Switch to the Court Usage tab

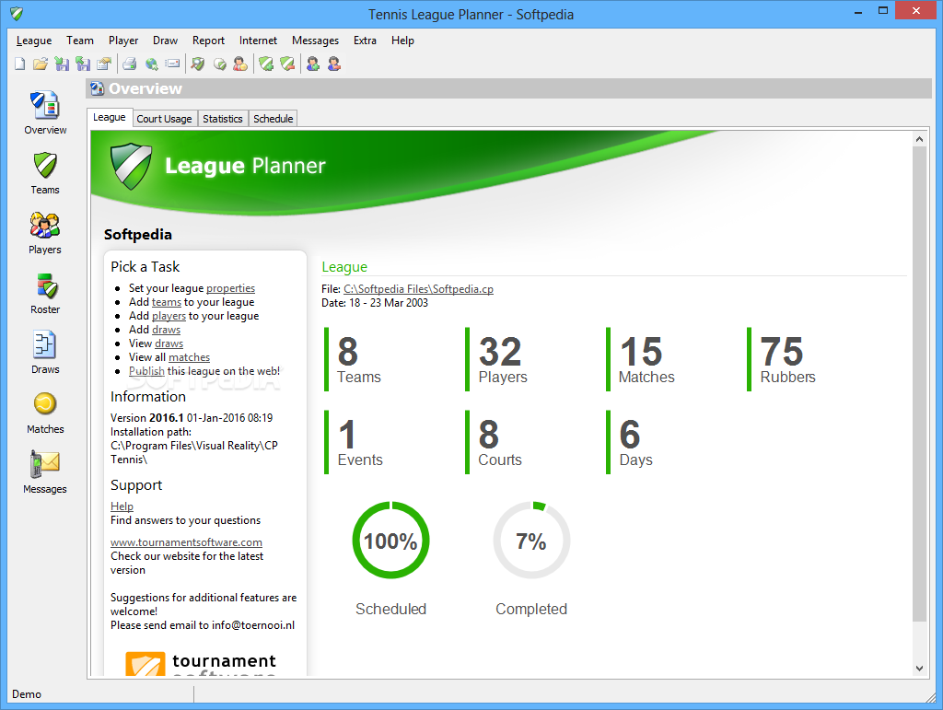[x=164, y=119]
